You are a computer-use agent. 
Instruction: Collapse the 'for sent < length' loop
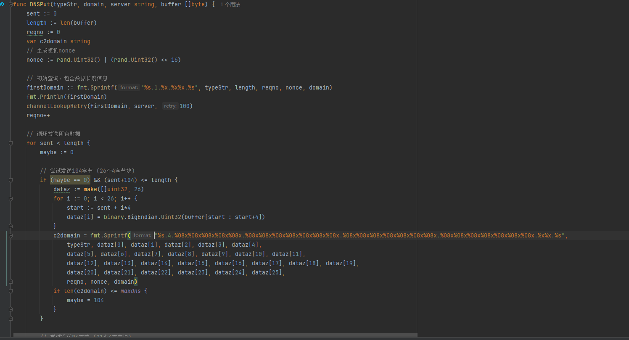coord(11,143)
